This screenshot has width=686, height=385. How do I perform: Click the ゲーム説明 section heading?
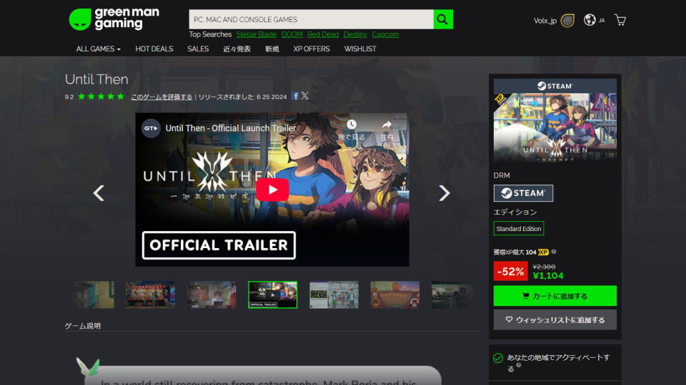click(x=83, y=326)
